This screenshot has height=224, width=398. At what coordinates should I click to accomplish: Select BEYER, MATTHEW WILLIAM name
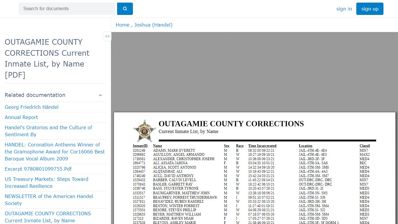pyautogui.click(x=177, y=214)
